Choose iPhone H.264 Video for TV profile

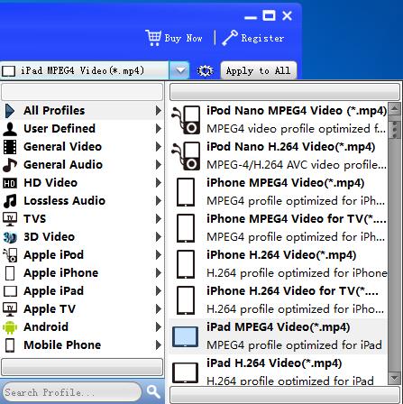(278, 300)
